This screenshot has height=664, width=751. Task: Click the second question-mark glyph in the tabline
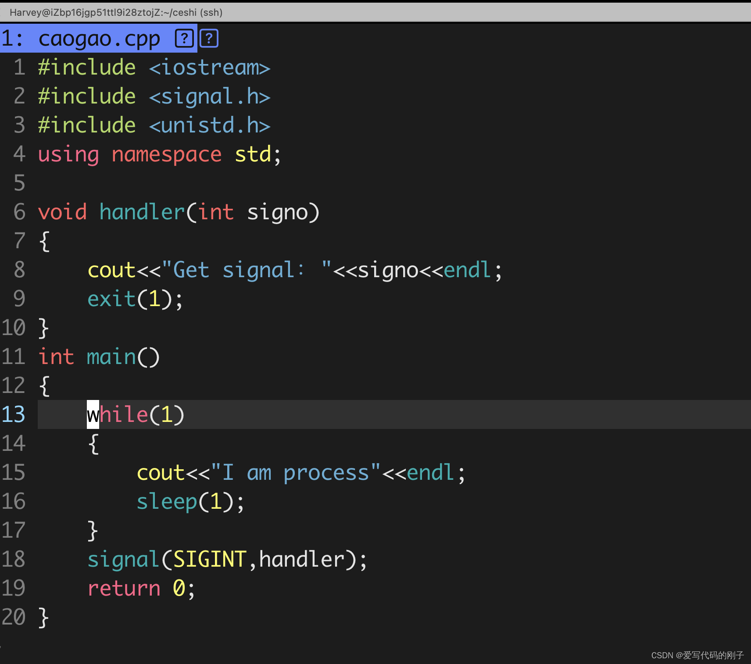click(209, 39)
